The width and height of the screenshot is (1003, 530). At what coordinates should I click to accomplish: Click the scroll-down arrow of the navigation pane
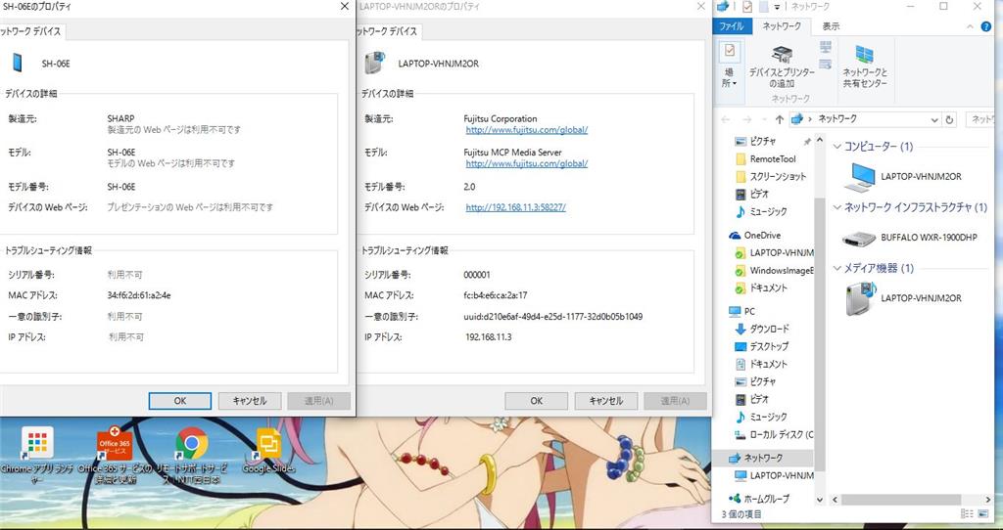(820, 499)
